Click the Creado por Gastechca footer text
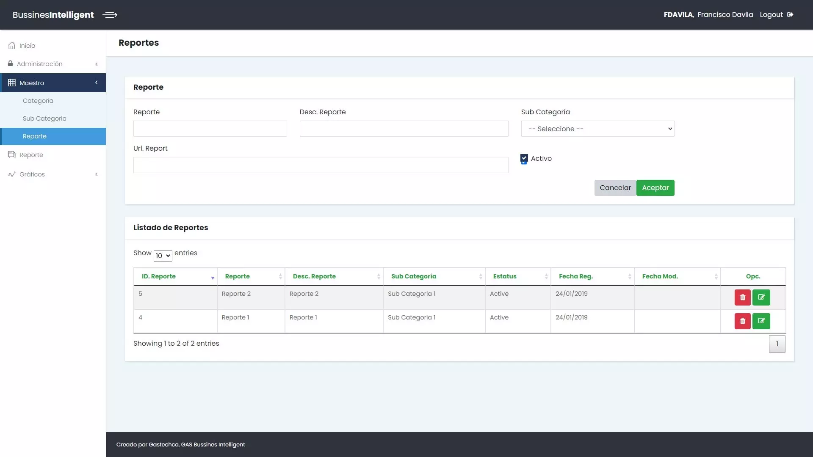 (180, 445)
